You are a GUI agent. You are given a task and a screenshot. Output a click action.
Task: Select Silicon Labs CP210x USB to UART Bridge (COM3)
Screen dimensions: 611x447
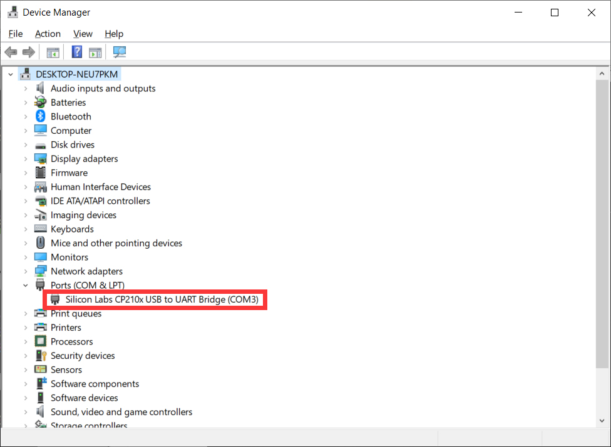(162, 299)
